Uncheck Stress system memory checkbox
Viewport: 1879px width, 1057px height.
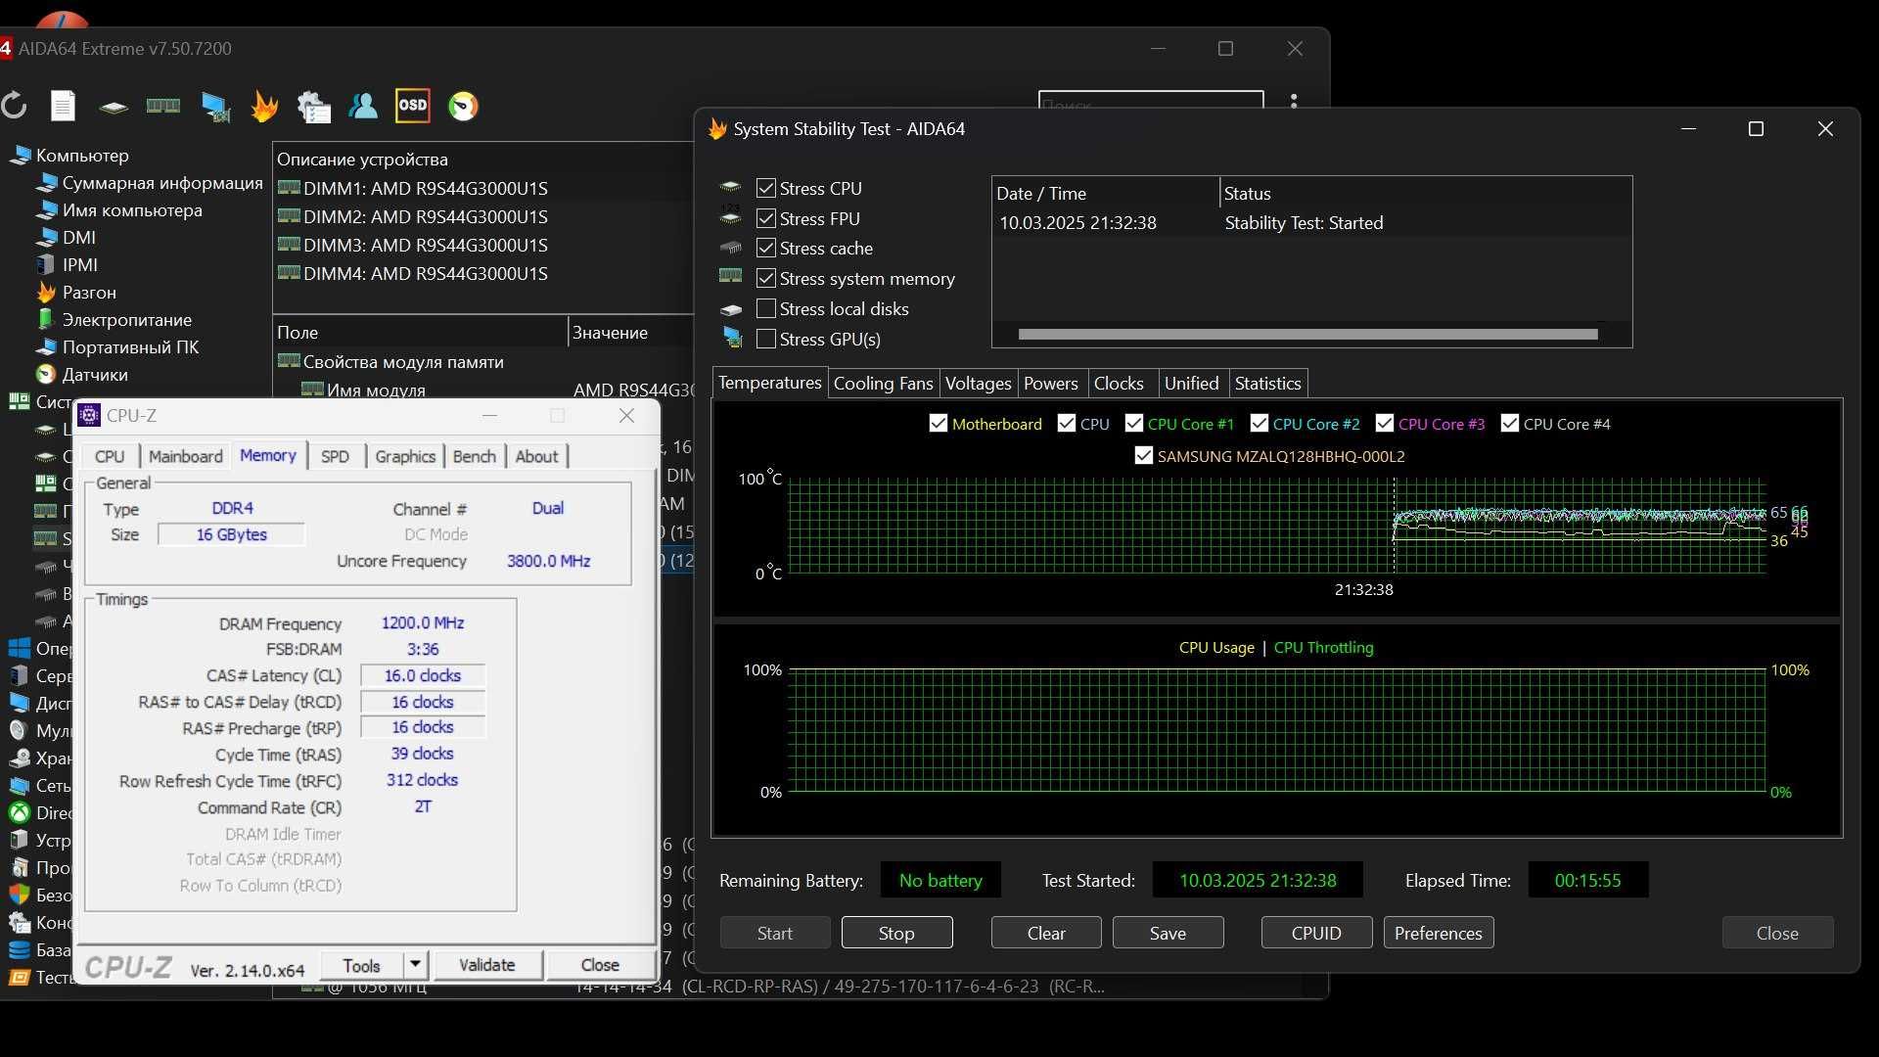[766, 278]
